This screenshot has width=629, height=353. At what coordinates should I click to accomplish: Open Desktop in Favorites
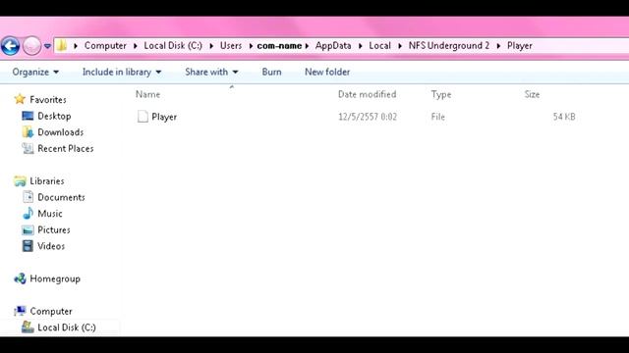tap(54, 116)
